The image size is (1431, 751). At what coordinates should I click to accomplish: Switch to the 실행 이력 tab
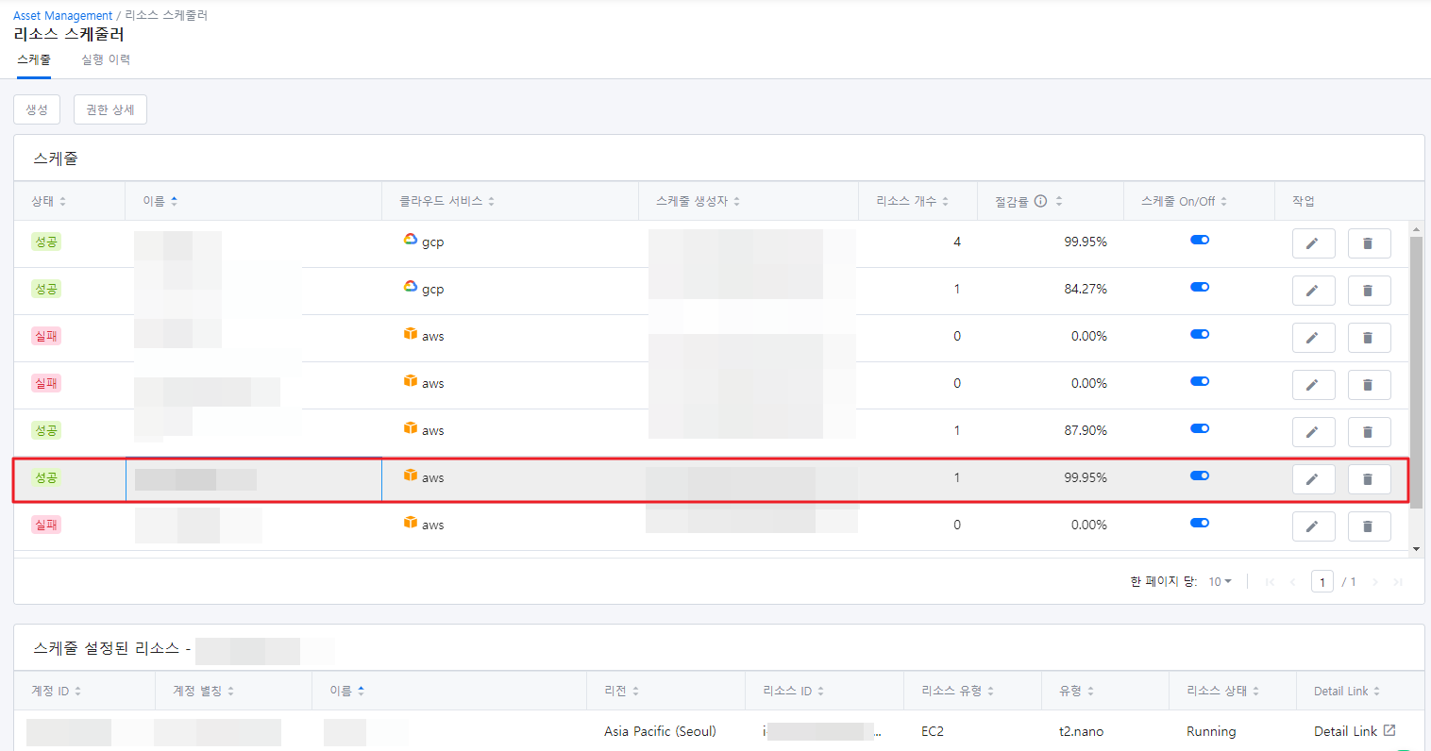(106, 59)
